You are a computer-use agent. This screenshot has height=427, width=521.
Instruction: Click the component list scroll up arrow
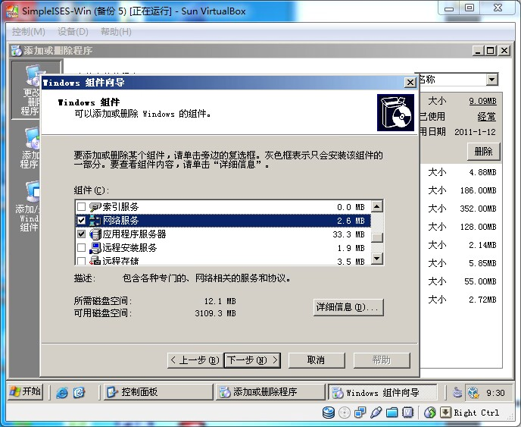(377, 207)
